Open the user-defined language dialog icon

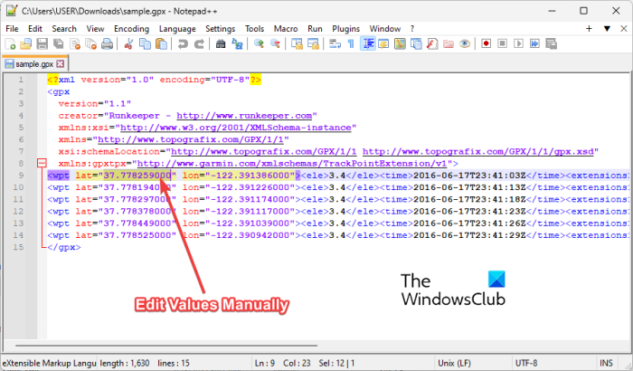click(383, 43)
